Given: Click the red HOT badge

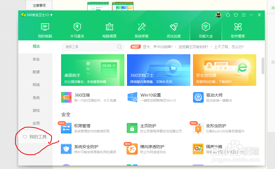Looking at the screenshot, I should 135,47.
